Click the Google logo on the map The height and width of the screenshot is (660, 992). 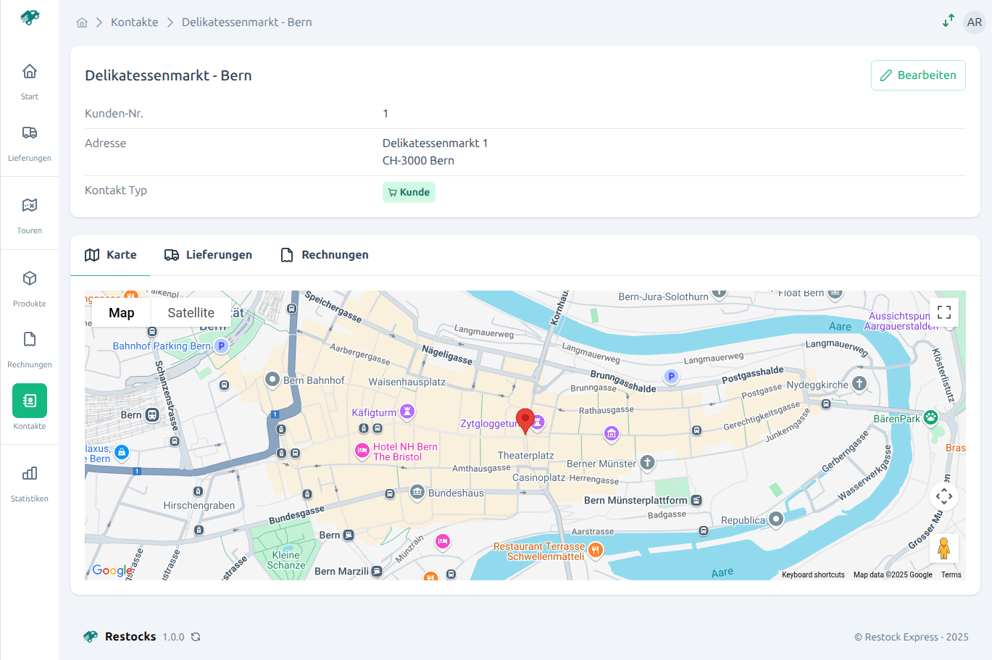(112, 571)
